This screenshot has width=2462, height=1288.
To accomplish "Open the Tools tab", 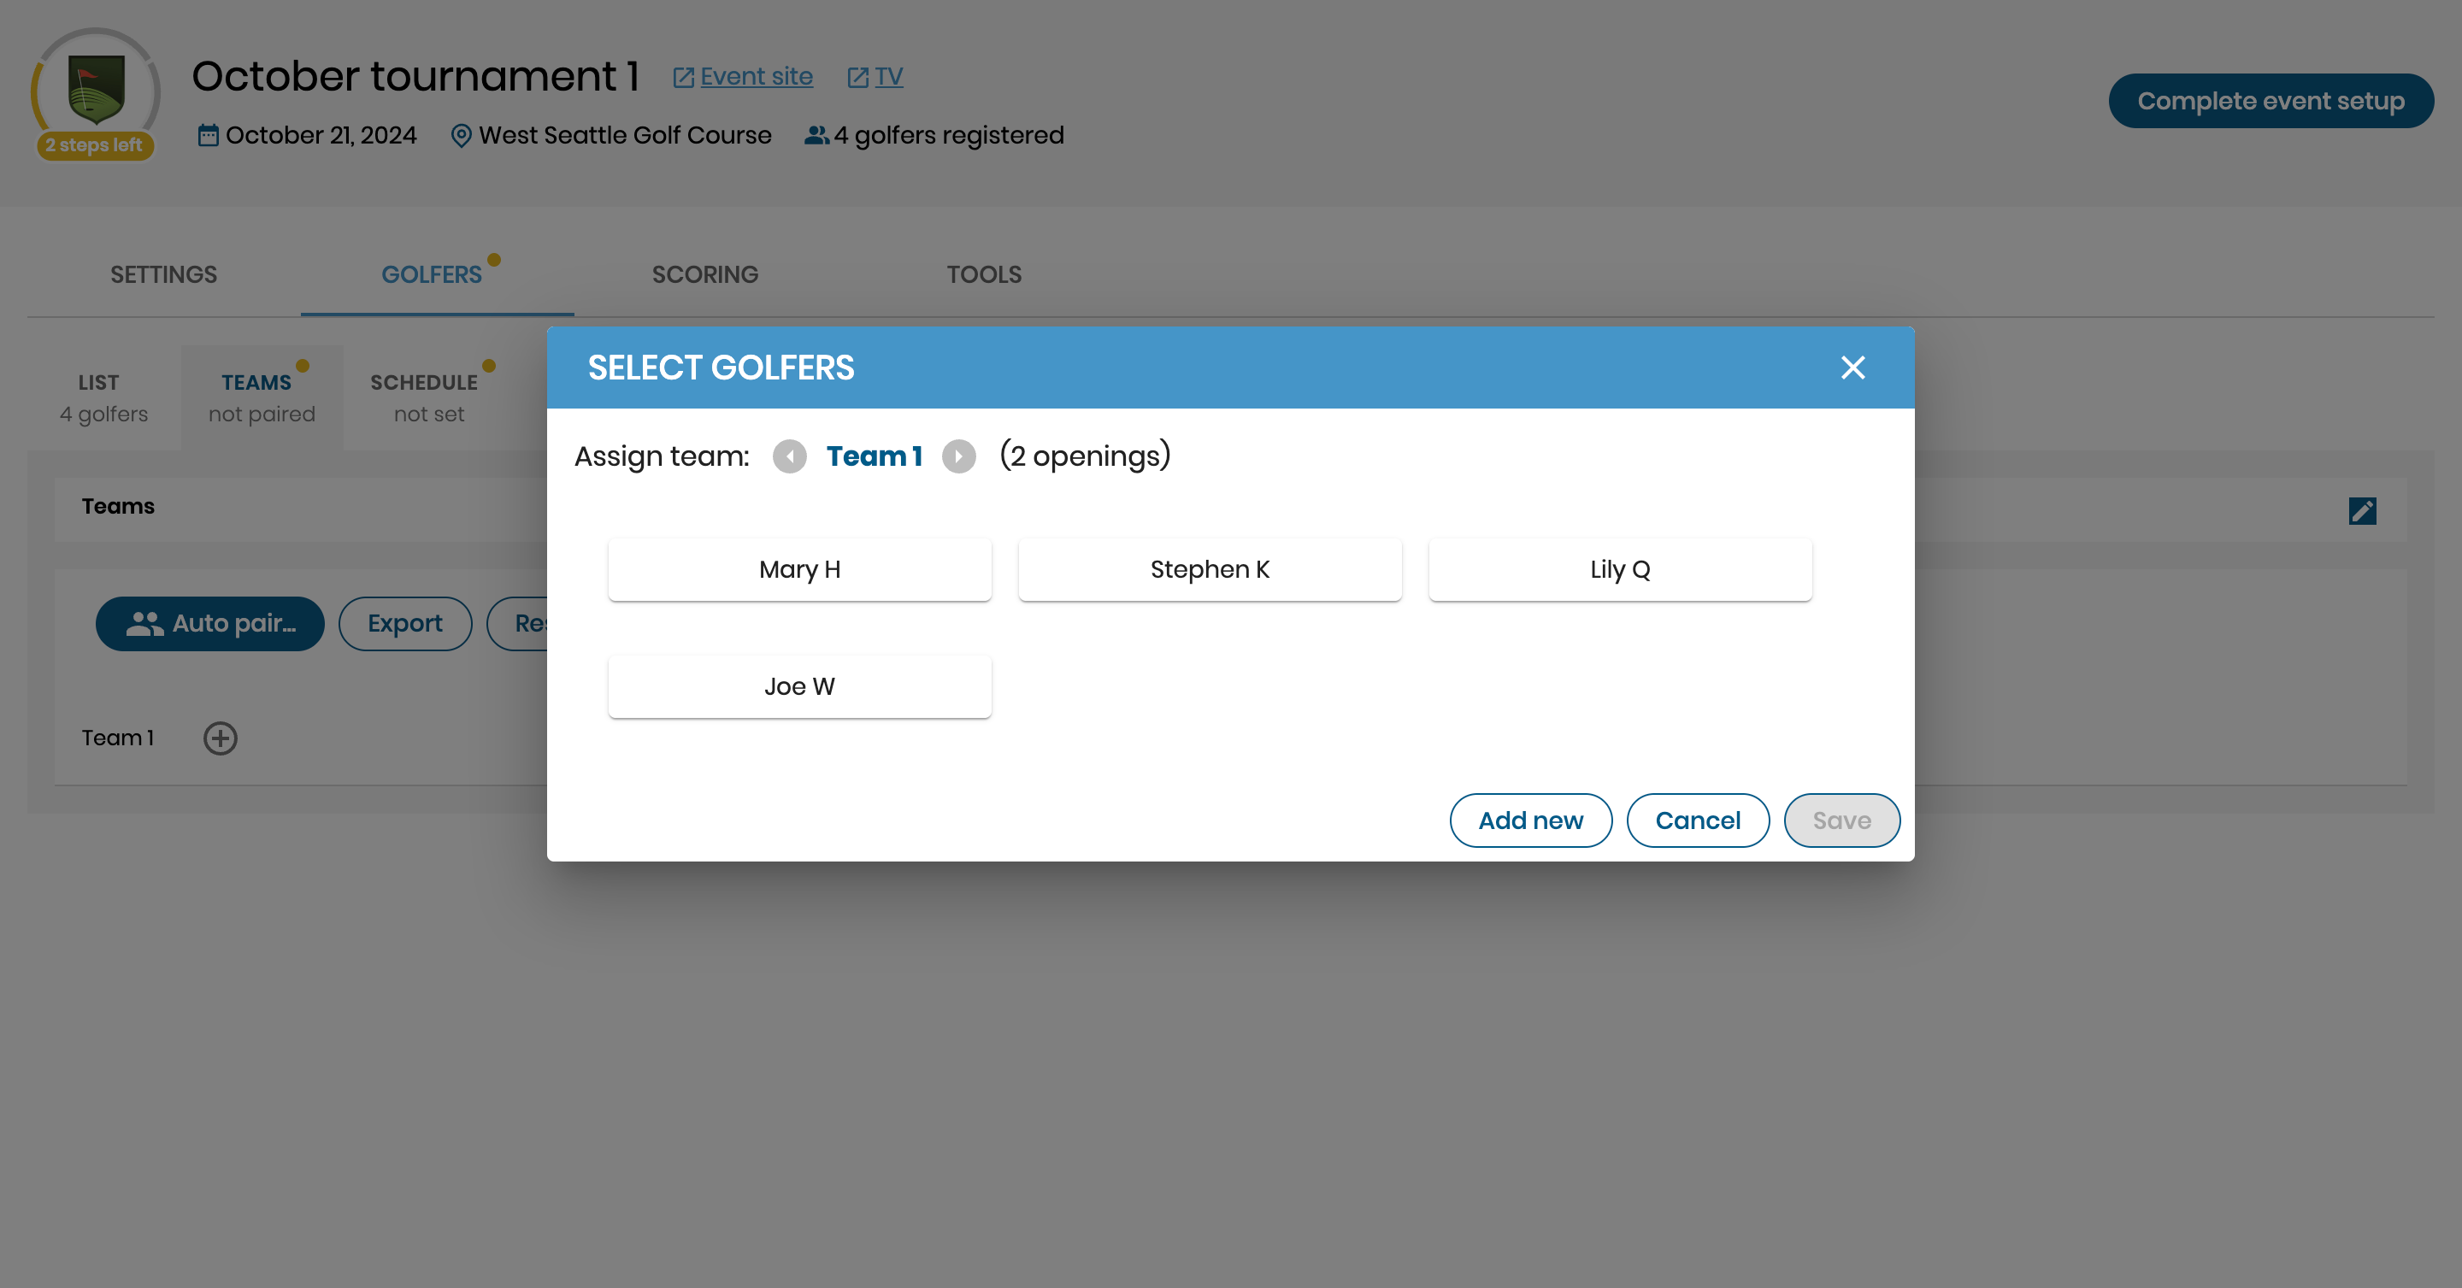I will [x=983, y=274].
